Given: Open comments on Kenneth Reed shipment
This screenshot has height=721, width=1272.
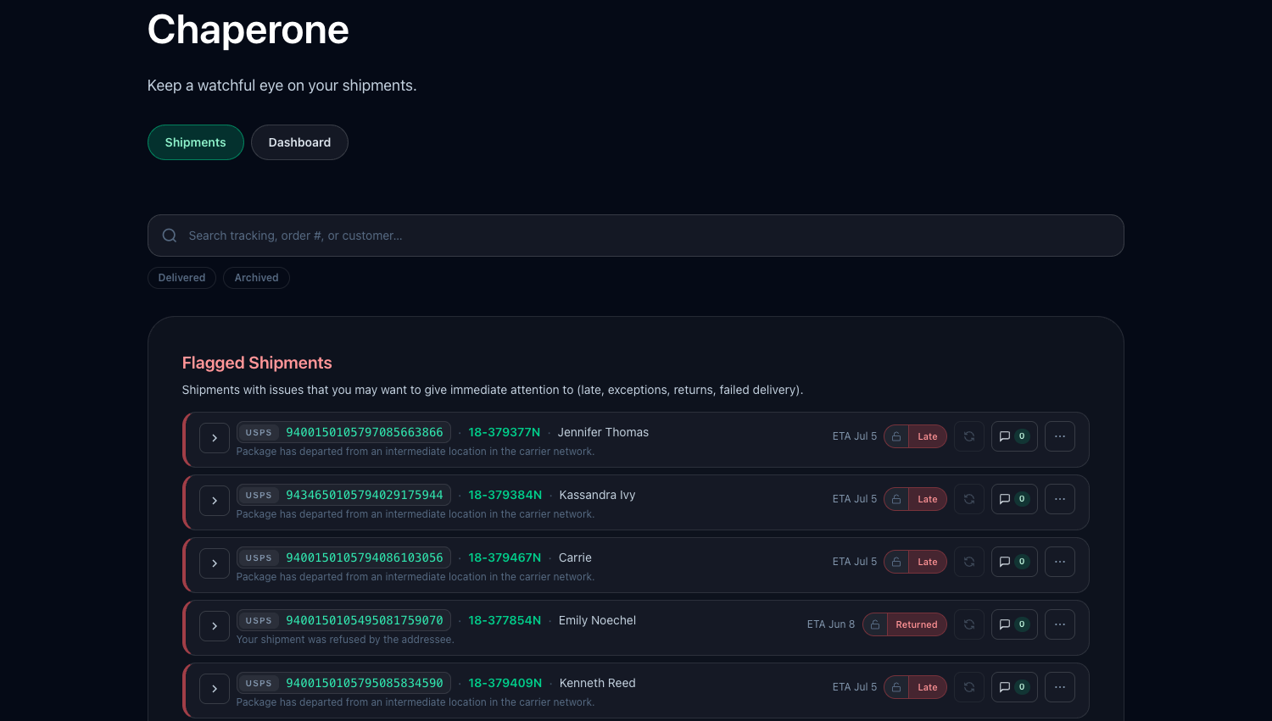Looking at the screenshot, I should click(x=1014, y=687).
